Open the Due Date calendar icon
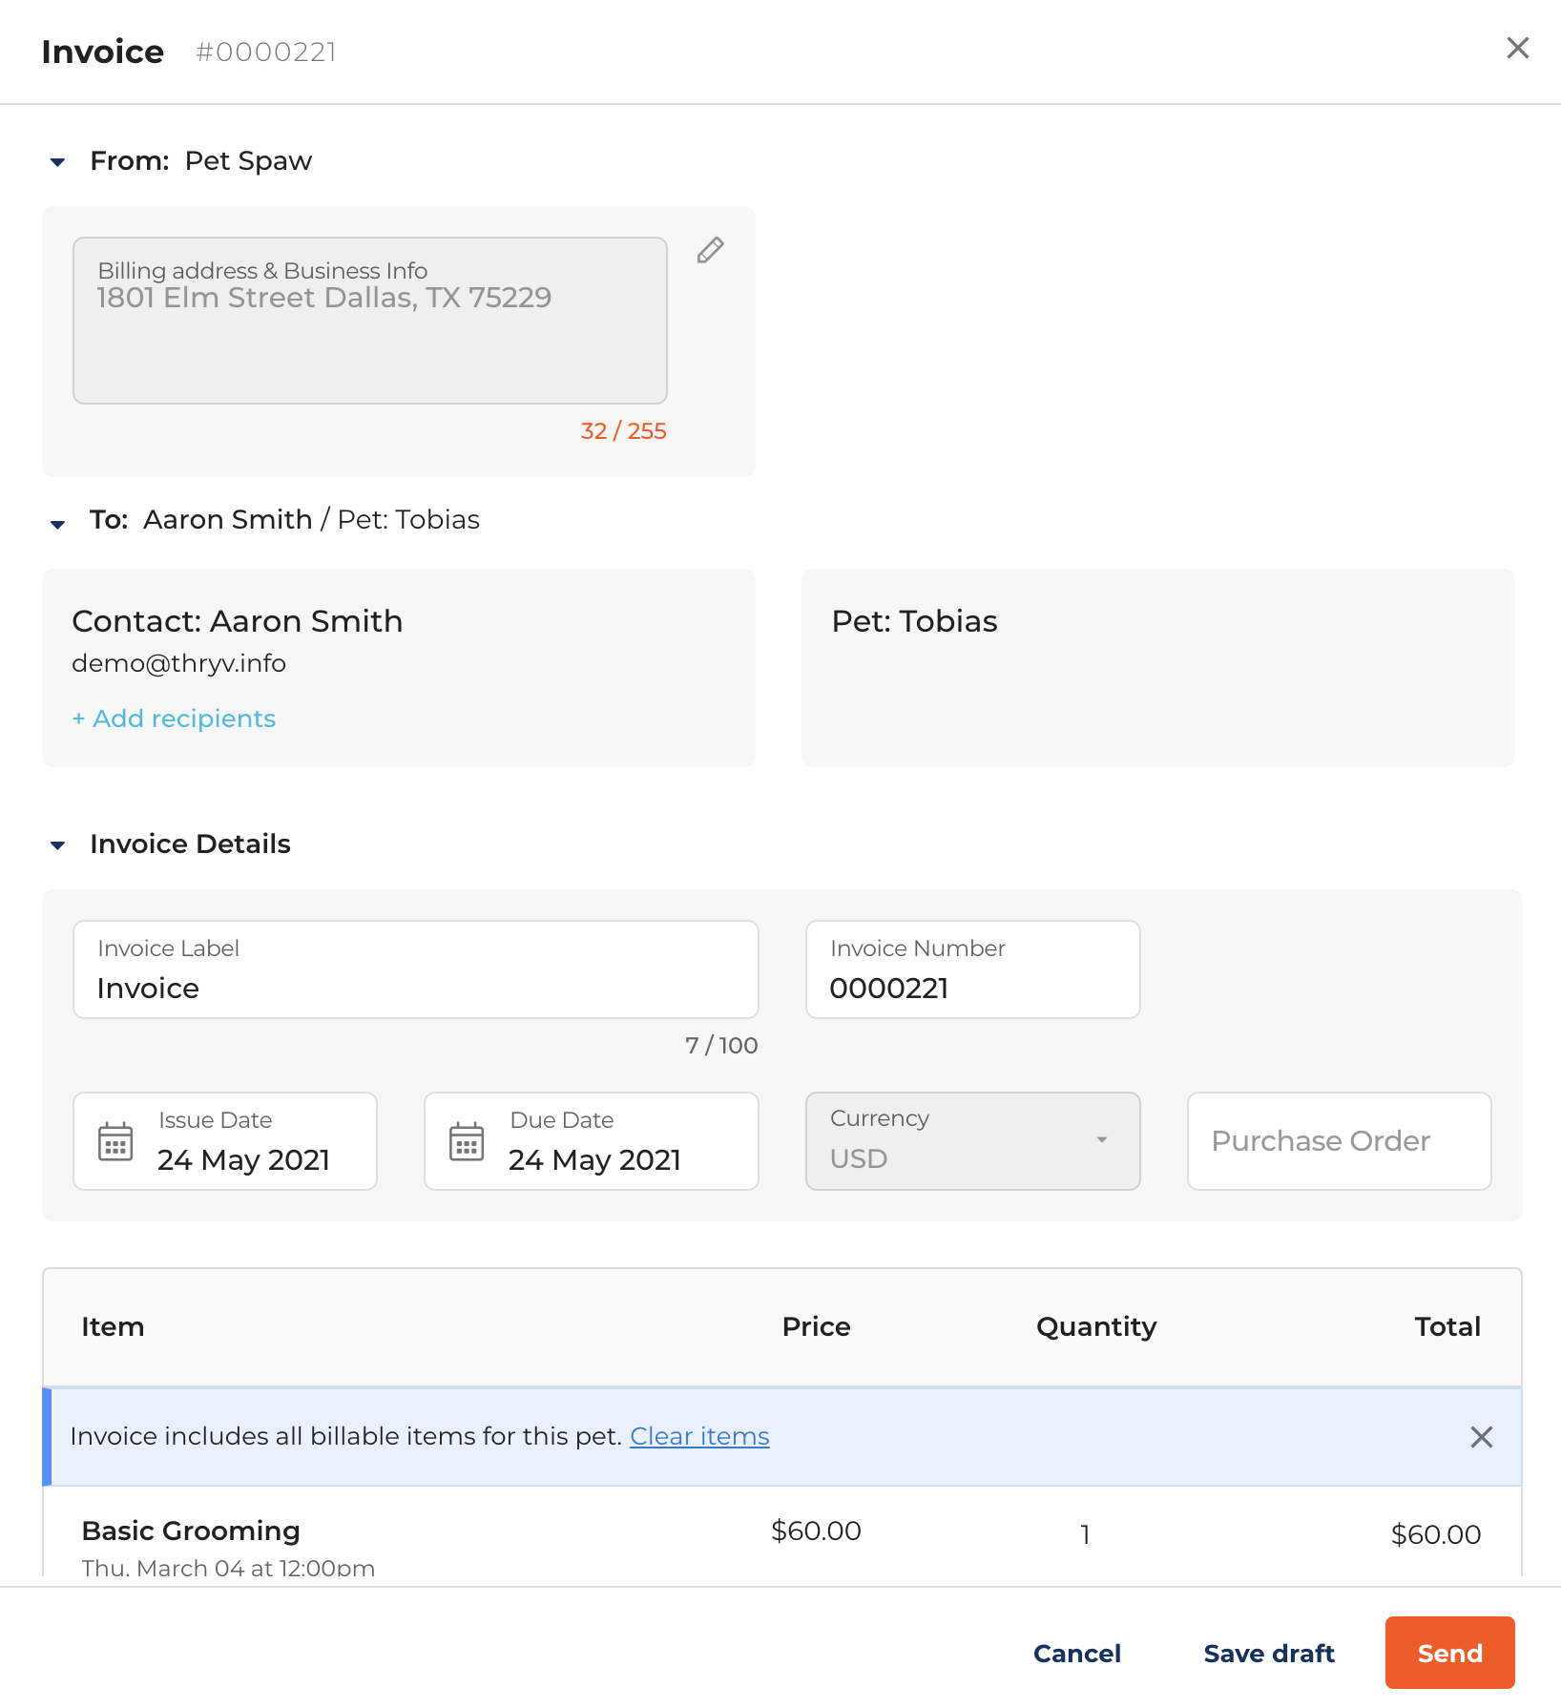Screen dimensions: 1561x1708 pyautogui.click(x=467, y=1141)
